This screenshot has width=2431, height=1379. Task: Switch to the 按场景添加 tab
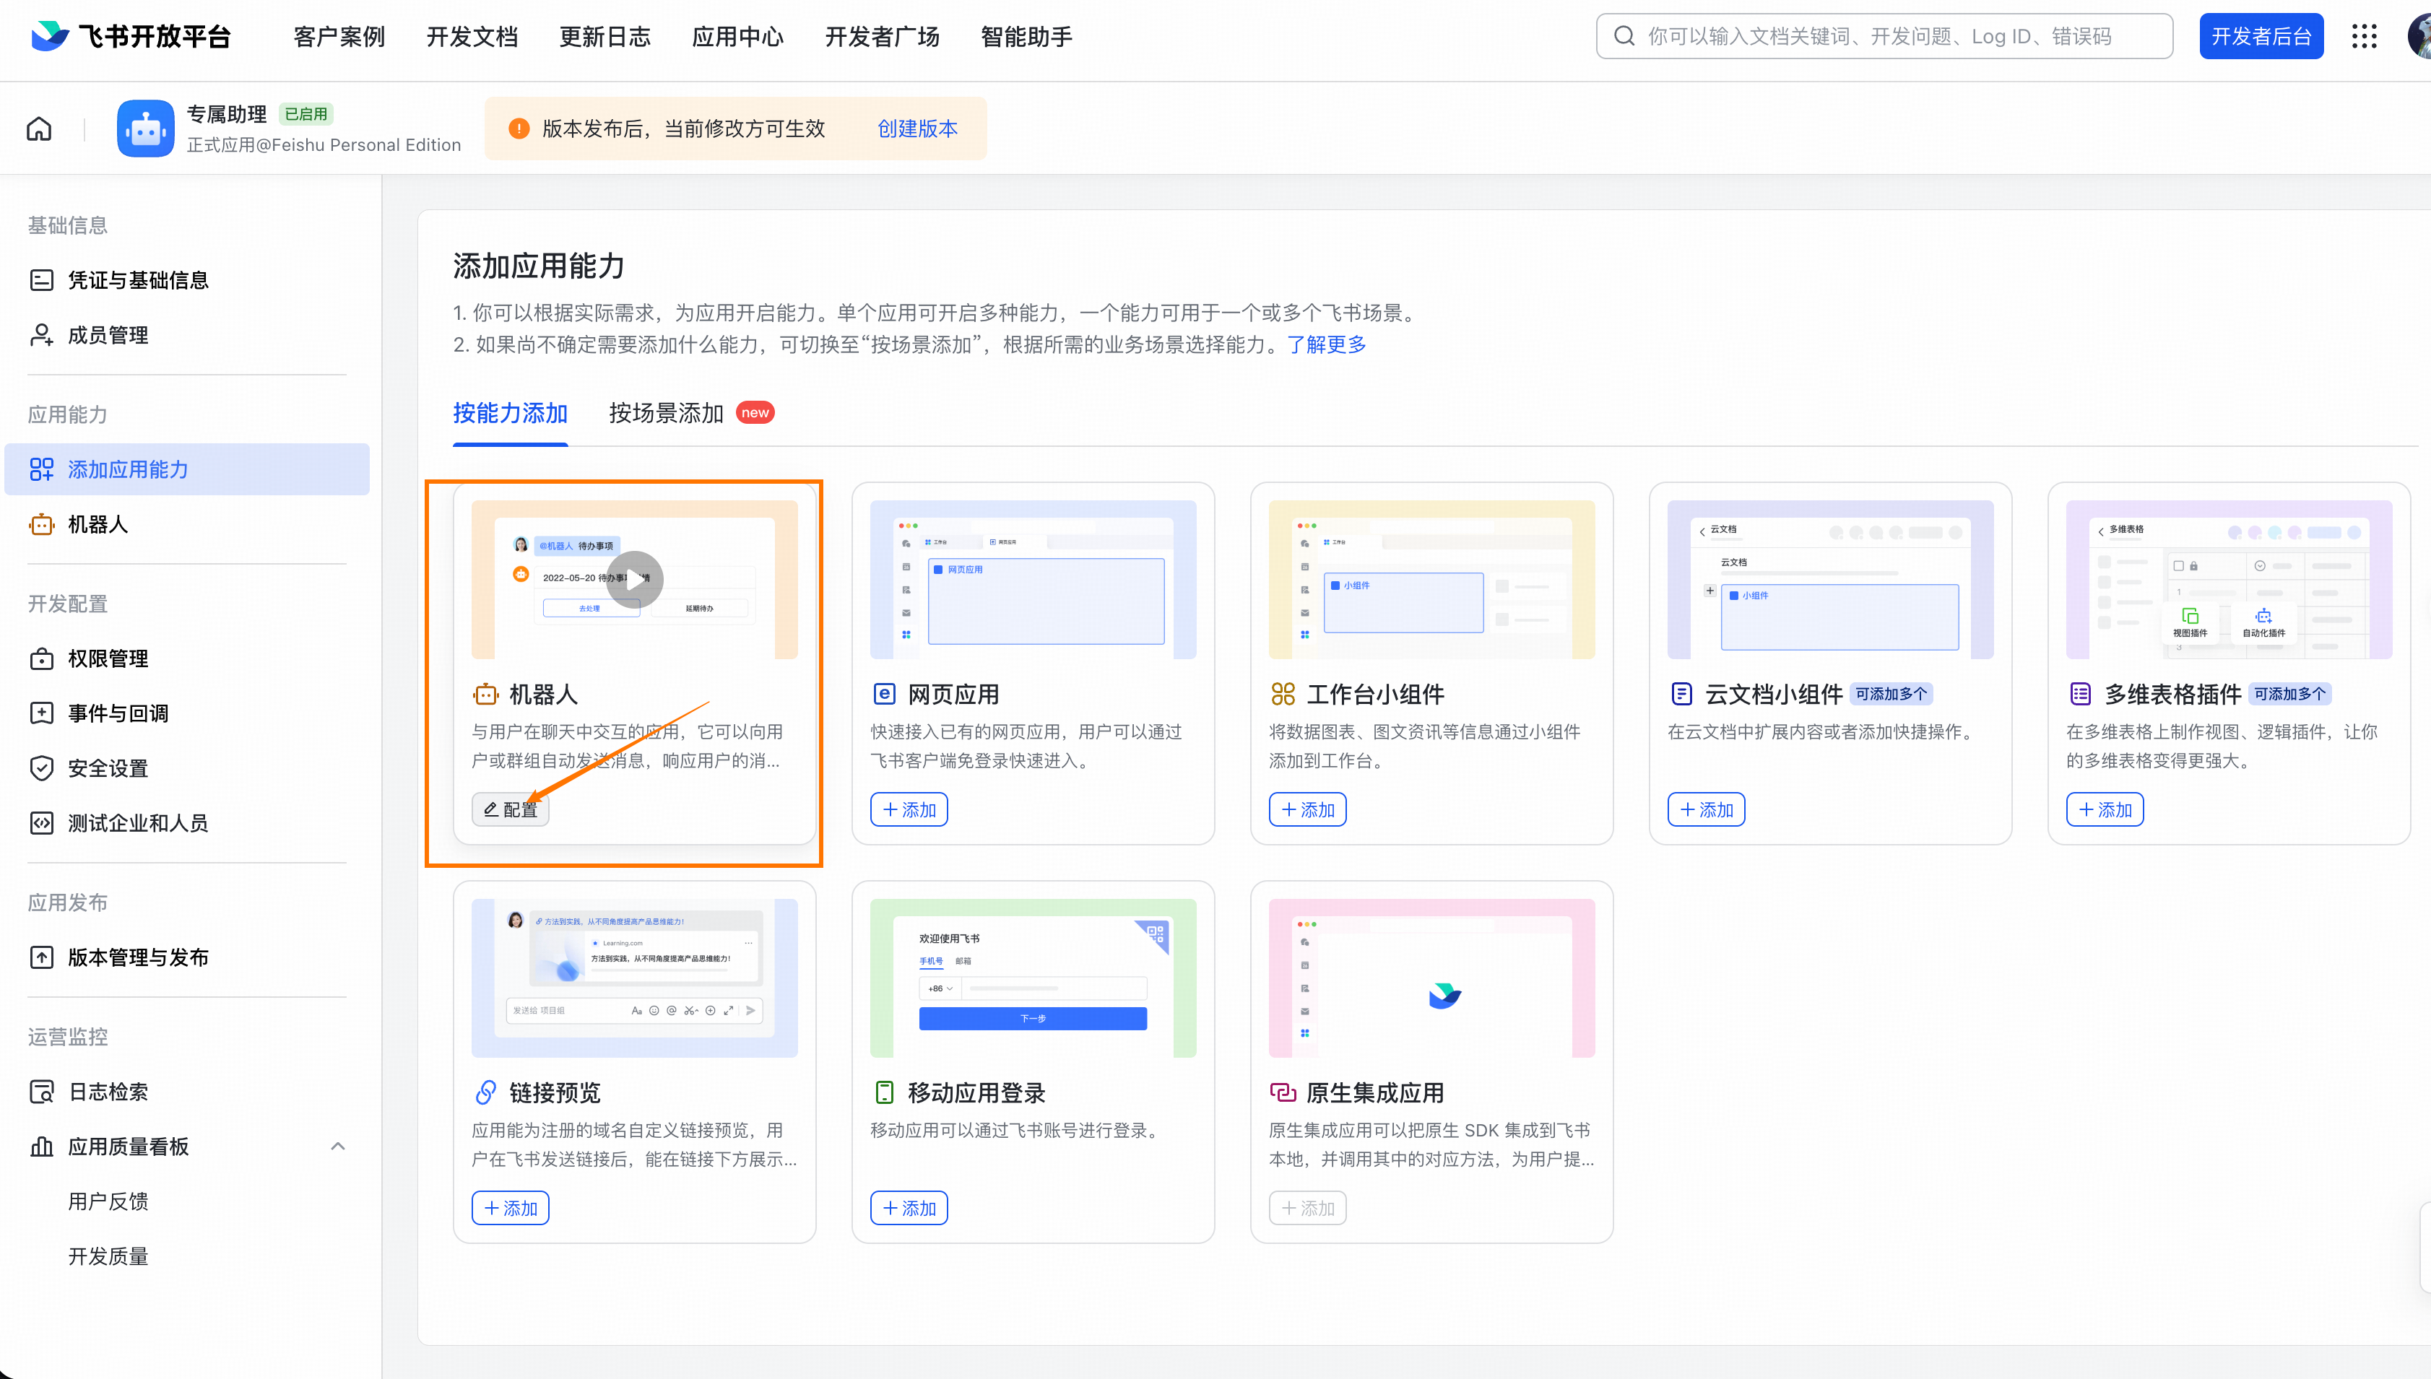(666, 413)
